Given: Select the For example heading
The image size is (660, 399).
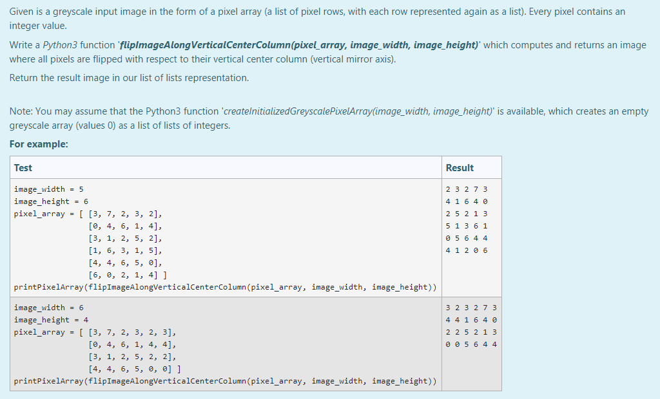Looking at the screenshot, I should coord(32,144).
